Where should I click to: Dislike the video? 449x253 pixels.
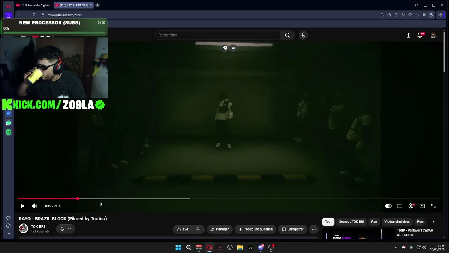(x=198, y=229)
